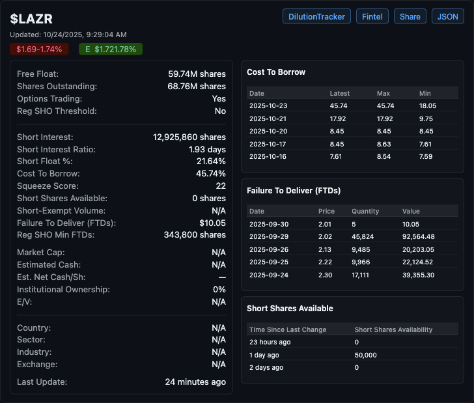Click the FTD quantity 45,824
The height and width of the screenshot is (403, 474).
coord(363,237)
